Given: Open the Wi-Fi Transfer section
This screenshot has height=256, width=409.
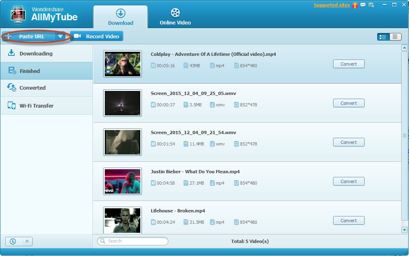Looking at the screenshot, I should (46, 106).
